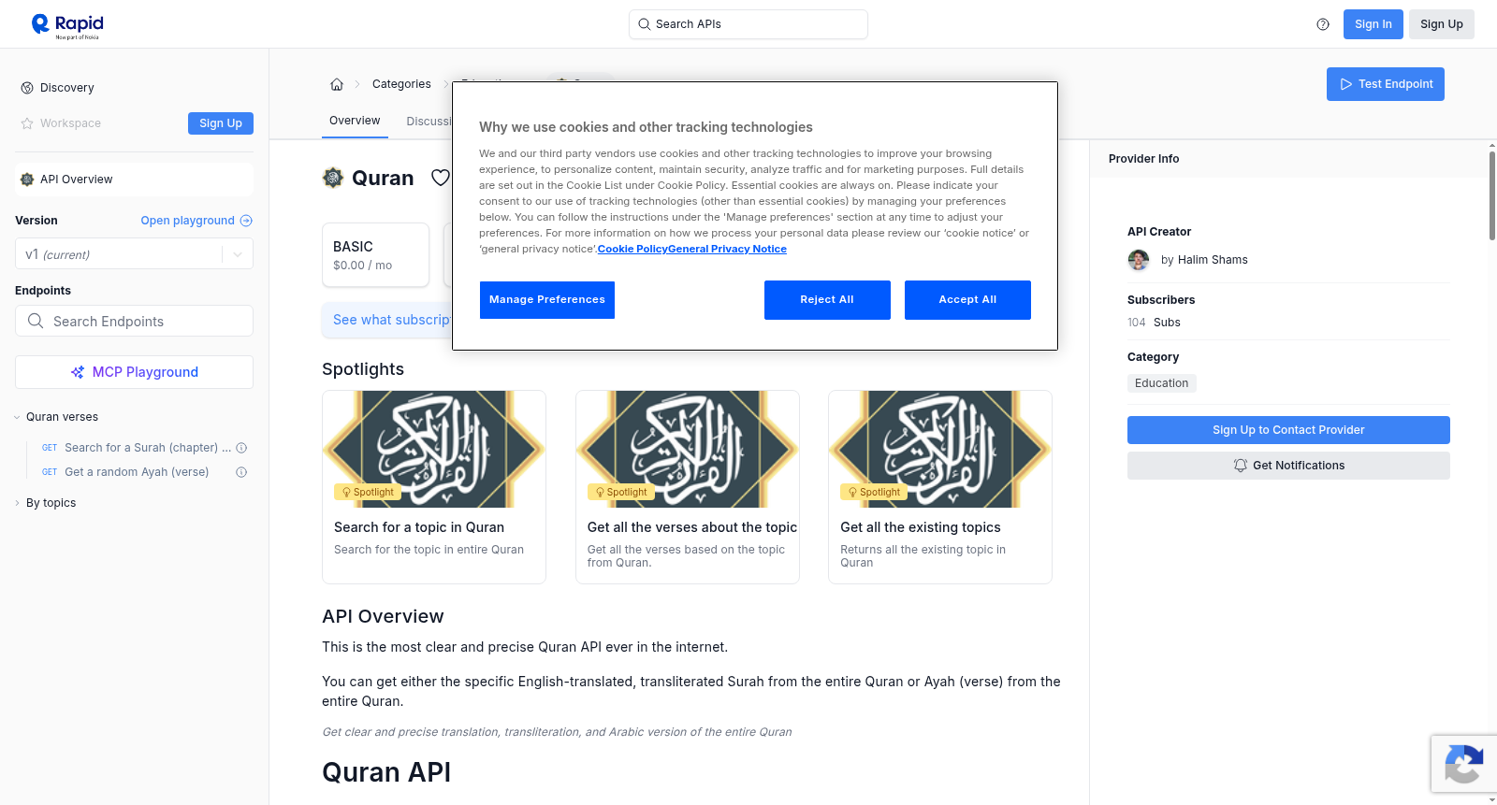Open the General Privacy Notice link

pyautogui.click(x=727, y=249)
